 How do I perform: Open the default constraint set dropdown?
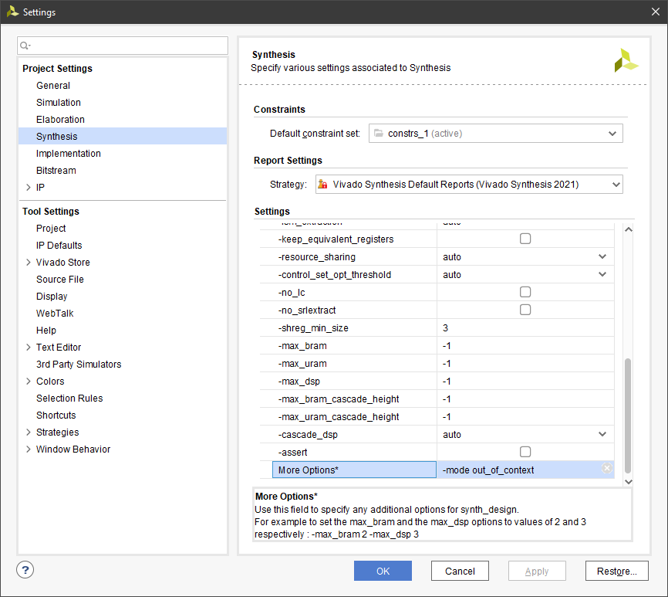[612, 134]
